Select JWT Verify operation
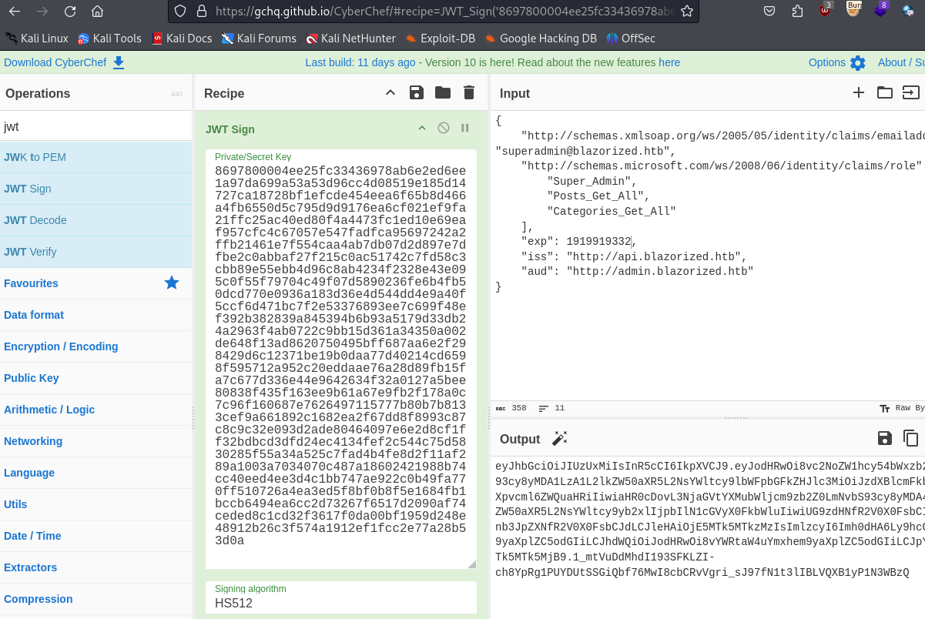Screen dimensions: 925x619 click(30, 252)
